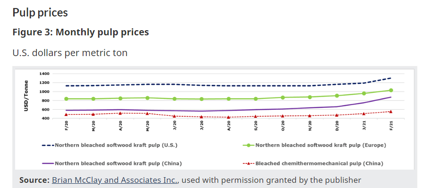Click the U.S. kraft pulp legend entry
This screenshot has width=423, height=188.
point(109,145)
